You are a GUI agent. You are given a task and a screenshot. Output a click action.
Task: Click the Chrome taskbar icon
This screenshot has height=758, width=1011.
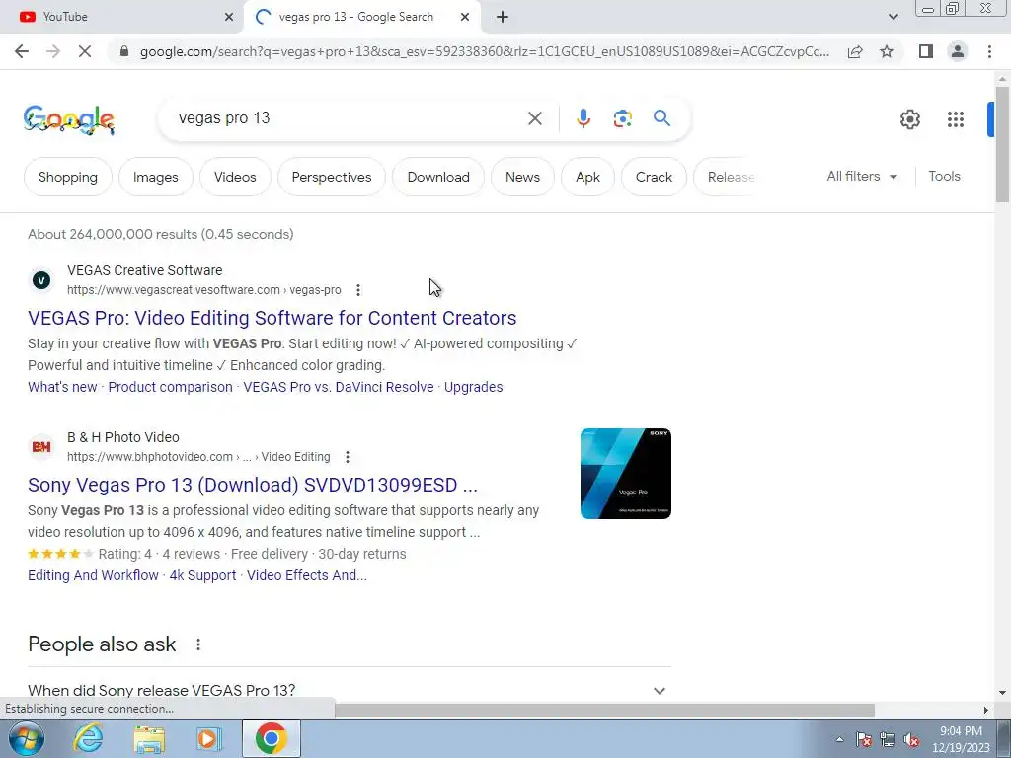271,738
